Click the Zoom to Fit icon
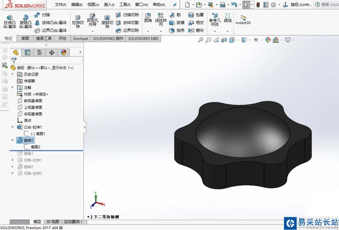The image size is (339, 230). pos(201,40)
